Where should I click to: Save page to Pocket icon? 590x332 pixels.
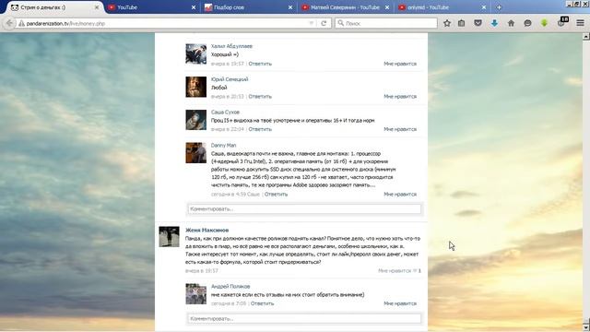point(478,23)
